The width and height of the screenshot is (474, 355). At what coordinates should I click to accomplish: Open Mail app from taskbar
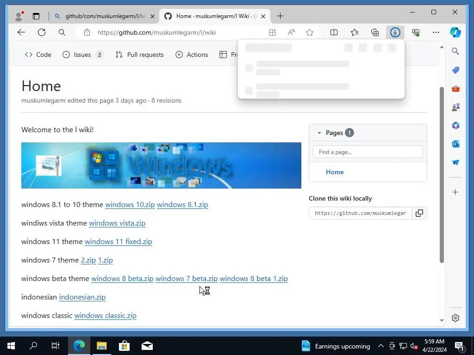coord(147,346)
